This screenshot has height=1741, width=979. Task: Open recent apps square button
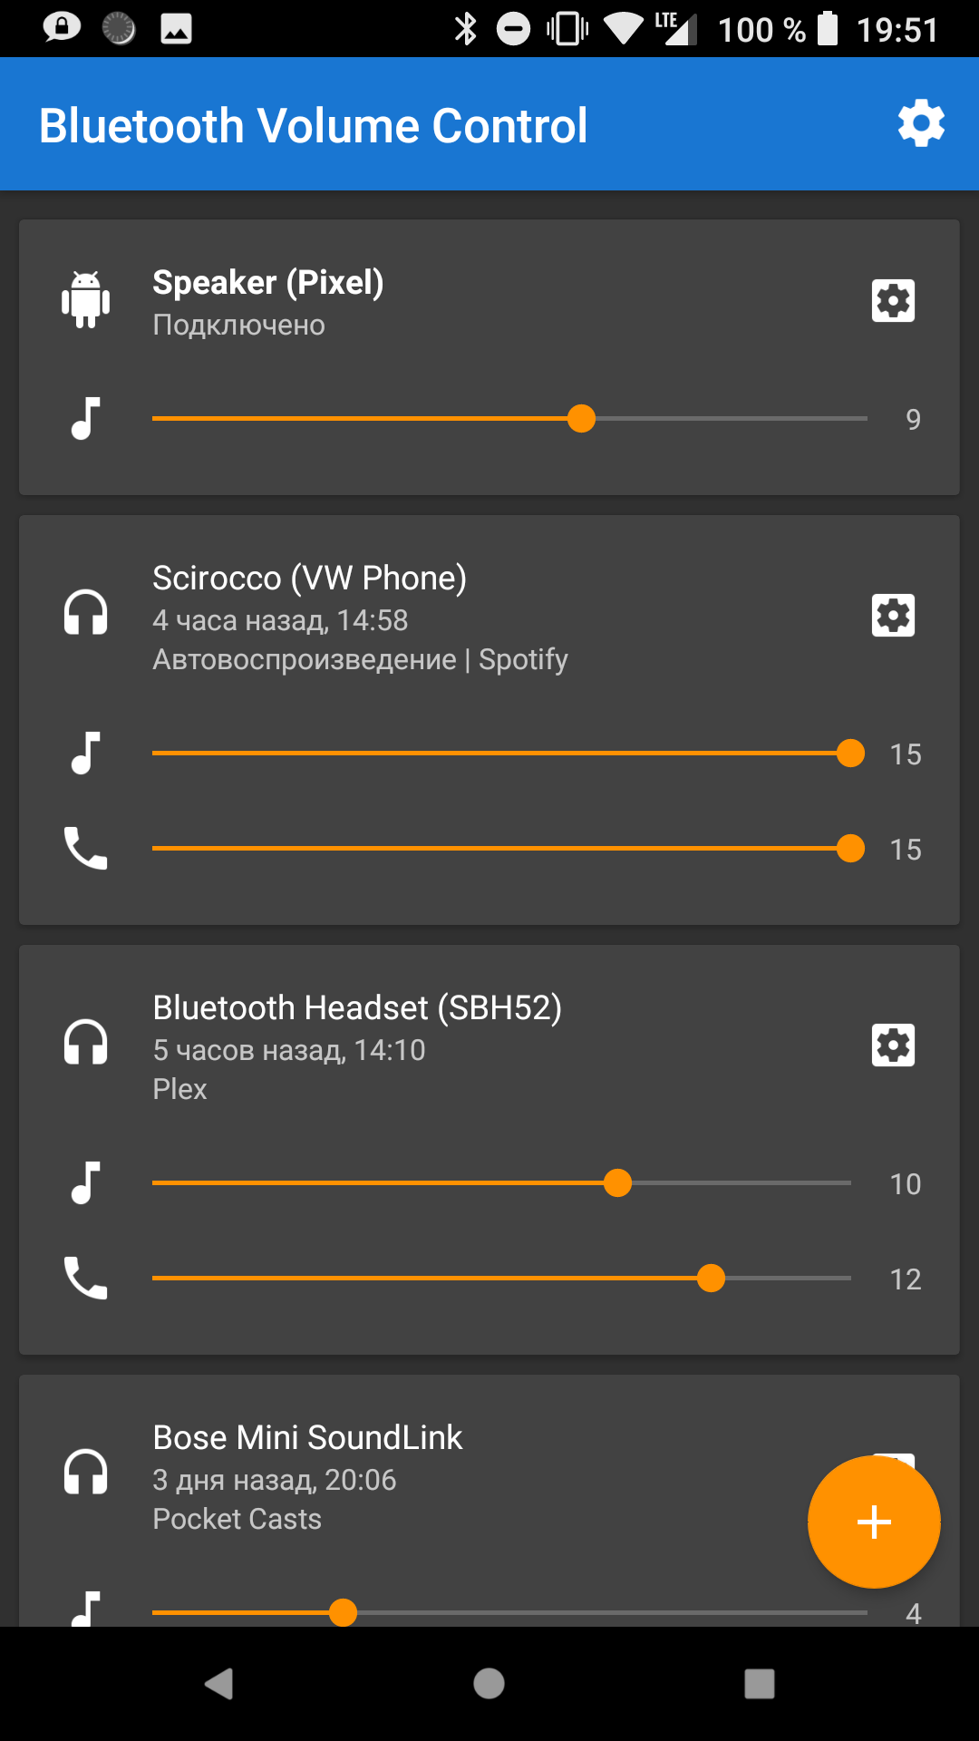(x=760, y=1684)
